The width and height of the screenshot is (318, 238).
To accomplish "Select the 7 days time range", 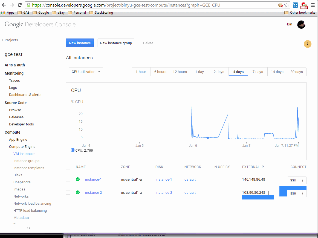I will point(258,72).
